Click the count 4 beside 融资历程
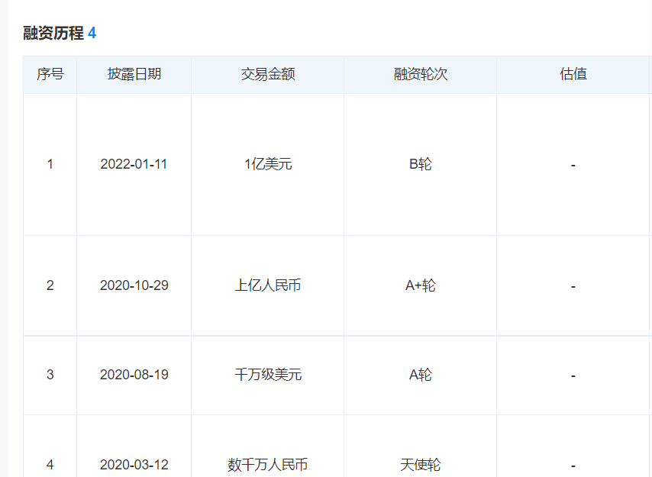This screenshot has width=652, height=477. pyautogui.click(x=92, y=33)
